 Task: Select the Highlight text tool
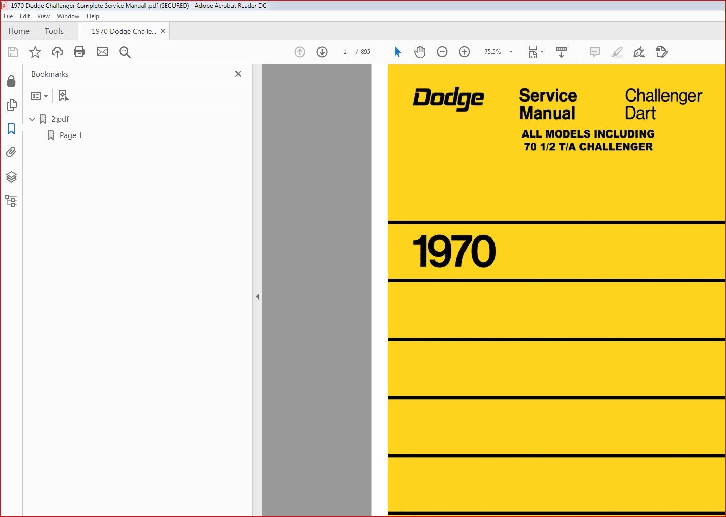click(617, 52)
